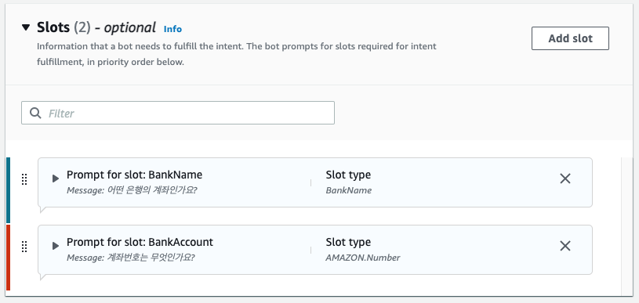
Task: Expand the BankName slot prompt
Action: tap(56, 179)
